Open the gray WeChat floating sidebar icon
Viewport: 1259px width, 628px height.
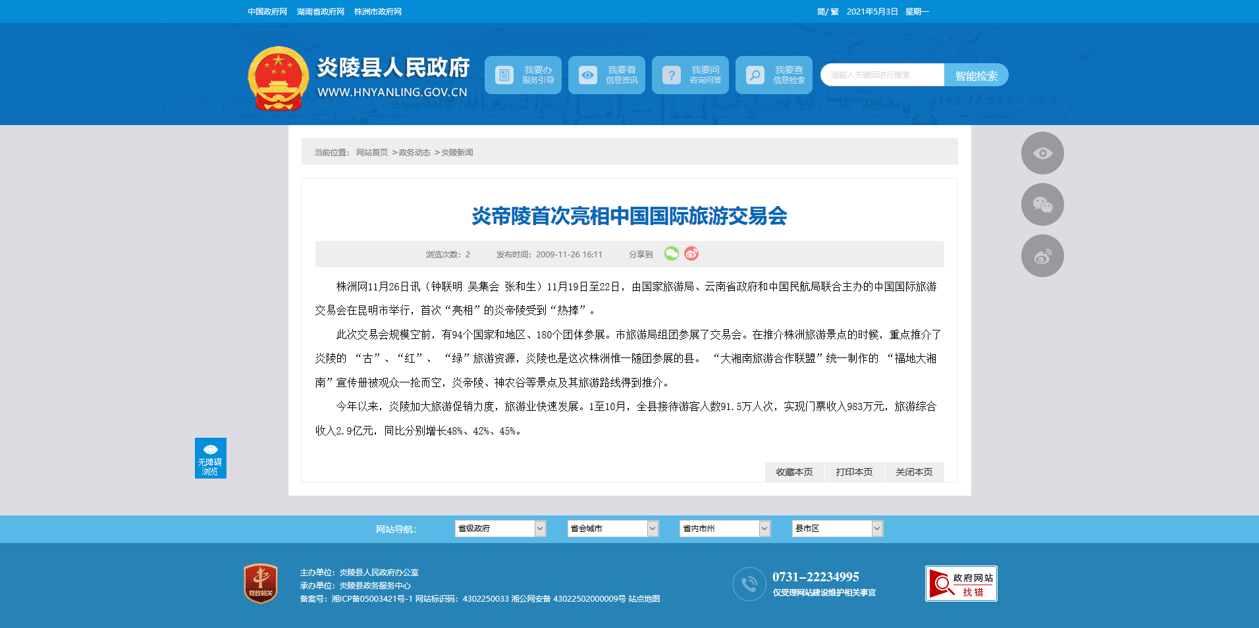click(1042, 205)
